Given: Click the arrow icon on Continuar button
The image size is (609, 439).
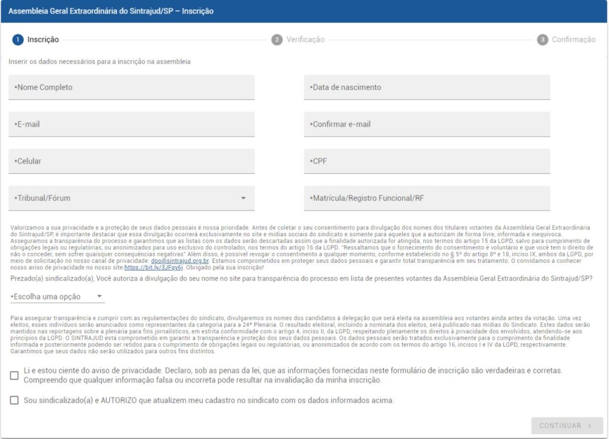Looking at the screenshot, I should (589, 426).
